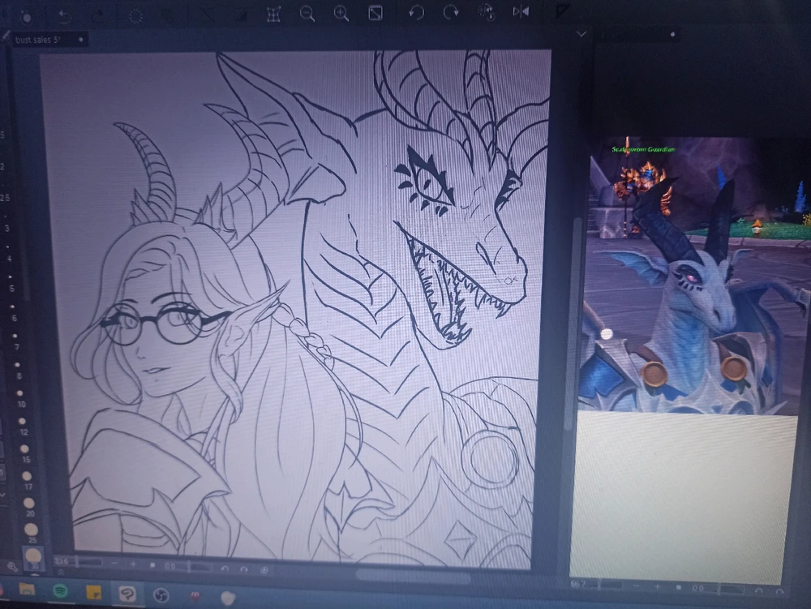This screenshot has width=811, height=609.
Task: Choose brush size 5 preset
Action: [11, 282]
